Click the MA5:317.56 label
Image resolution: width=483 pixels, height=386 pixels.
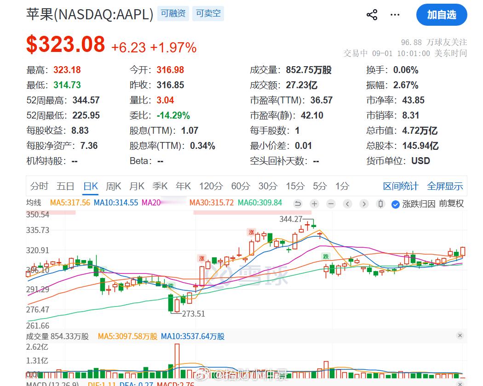(x=70, y=203)
